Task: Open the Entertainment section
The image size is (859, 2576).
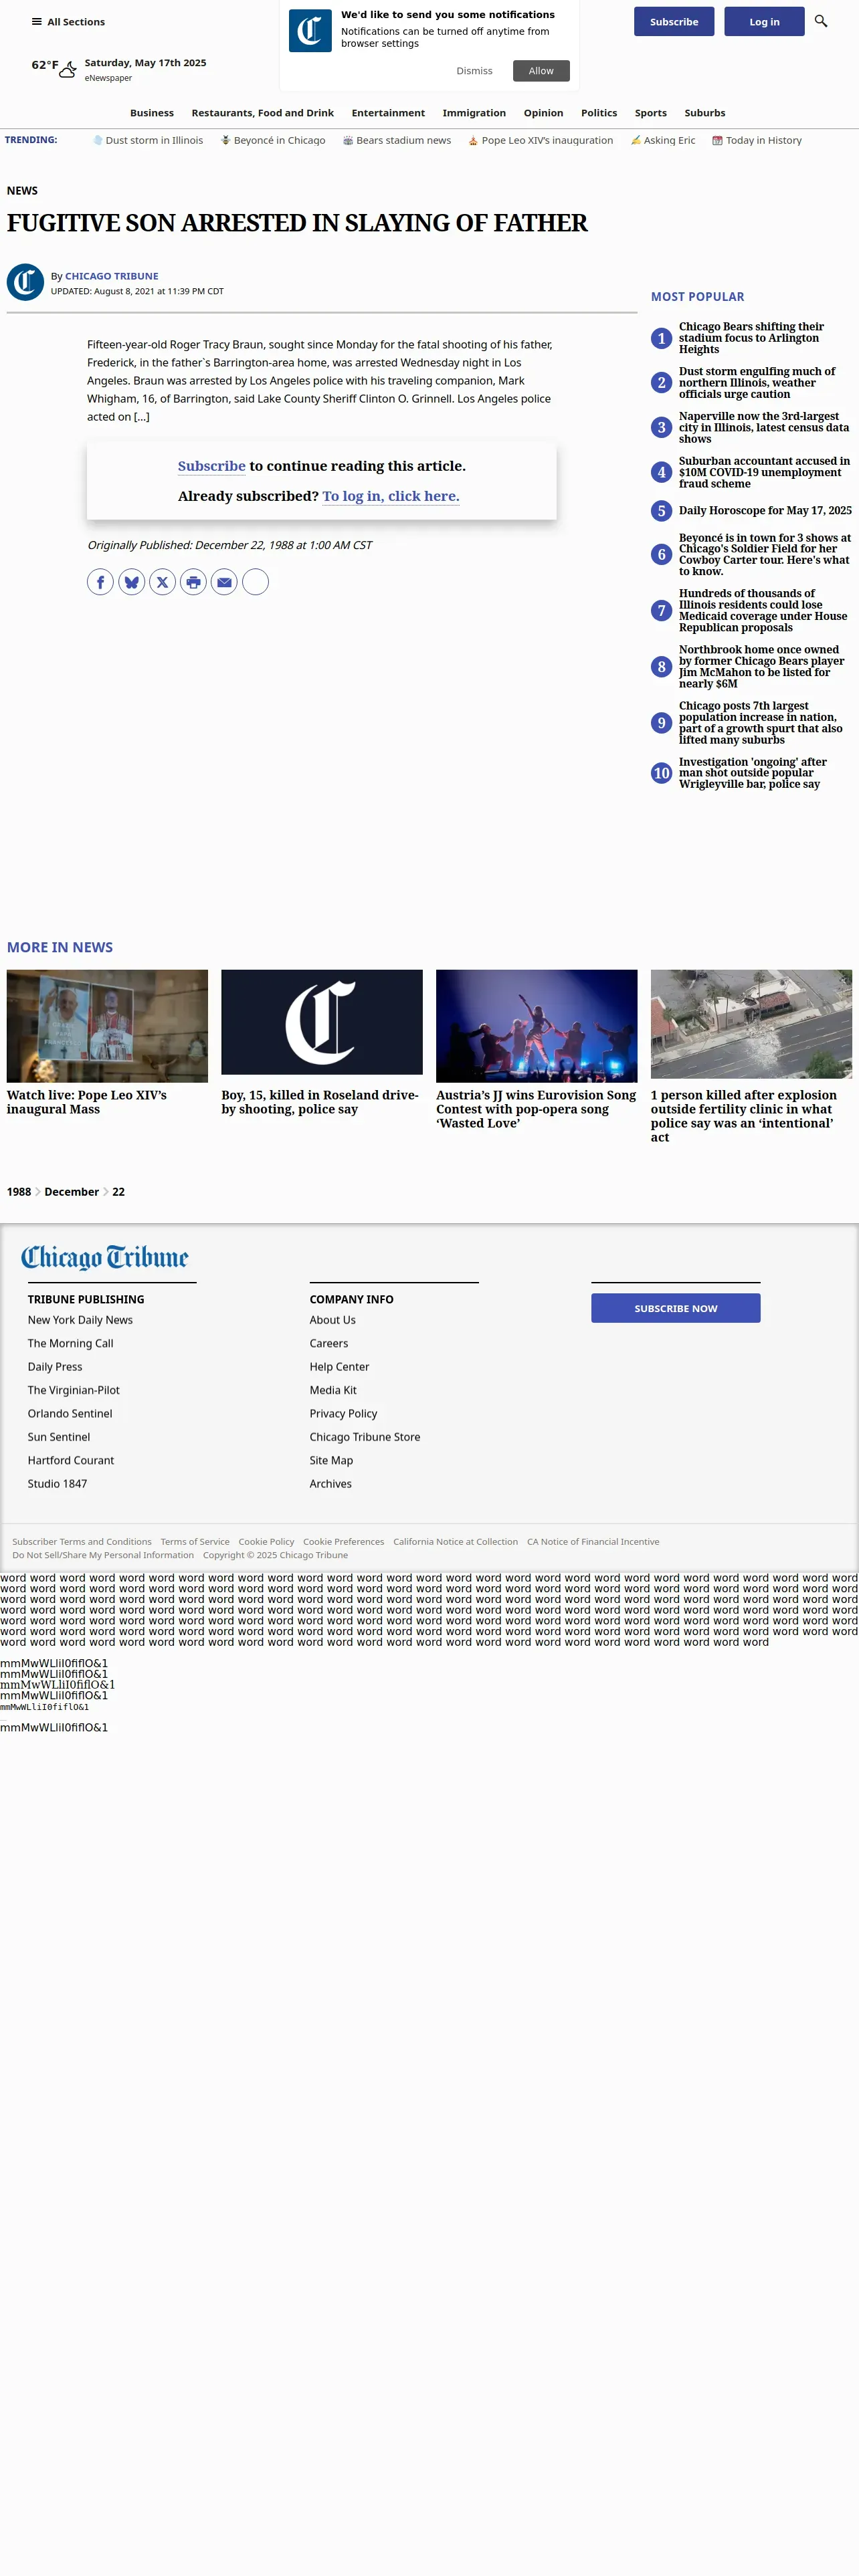Action: (x=388, y=113)
